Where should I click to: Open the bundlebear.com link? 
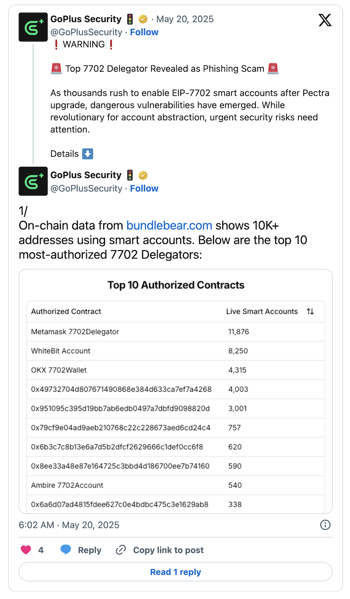coord(169,226)
